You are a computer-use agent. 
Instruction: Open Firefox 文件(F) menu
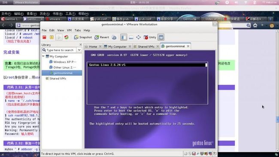coord(6,14)
